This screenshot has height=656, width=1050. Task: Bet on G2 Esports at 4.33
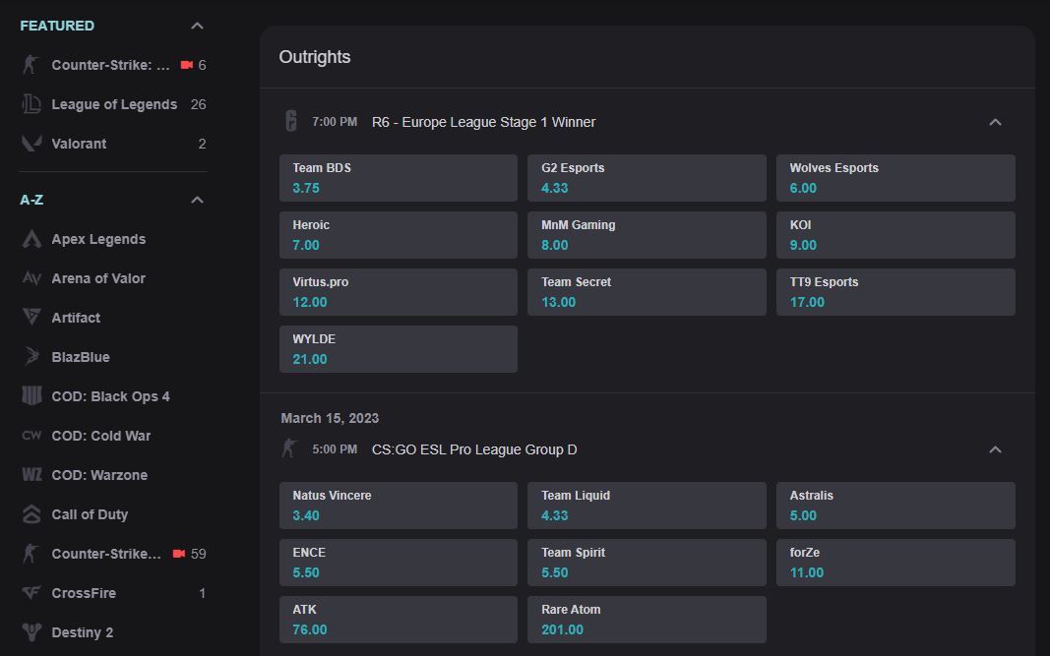coord(647,178)
